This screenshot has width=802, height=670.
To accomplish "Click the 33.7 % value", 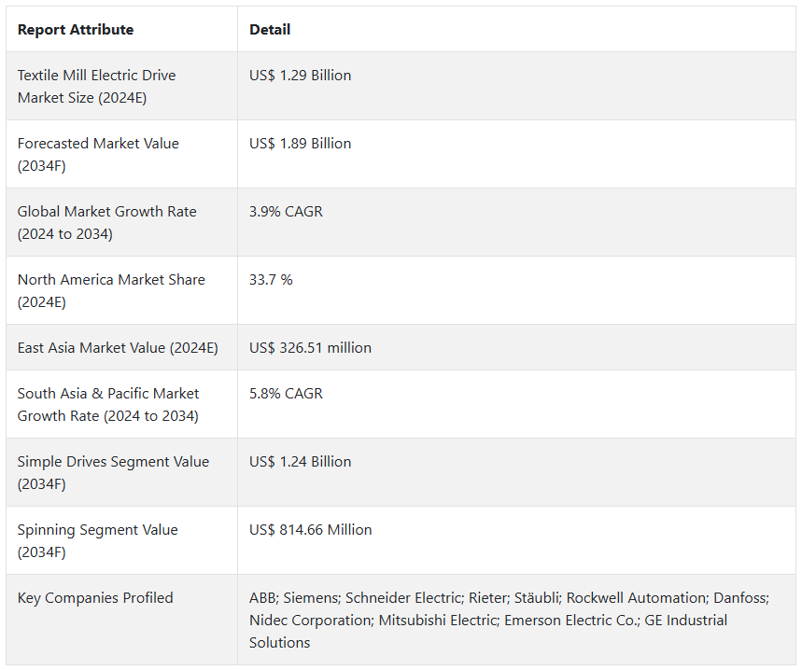I will [271, 280].
